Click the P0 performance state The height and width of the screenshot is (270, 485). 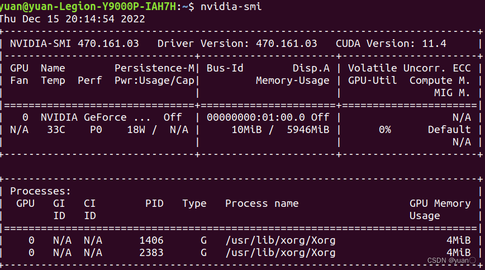point(96,130)
